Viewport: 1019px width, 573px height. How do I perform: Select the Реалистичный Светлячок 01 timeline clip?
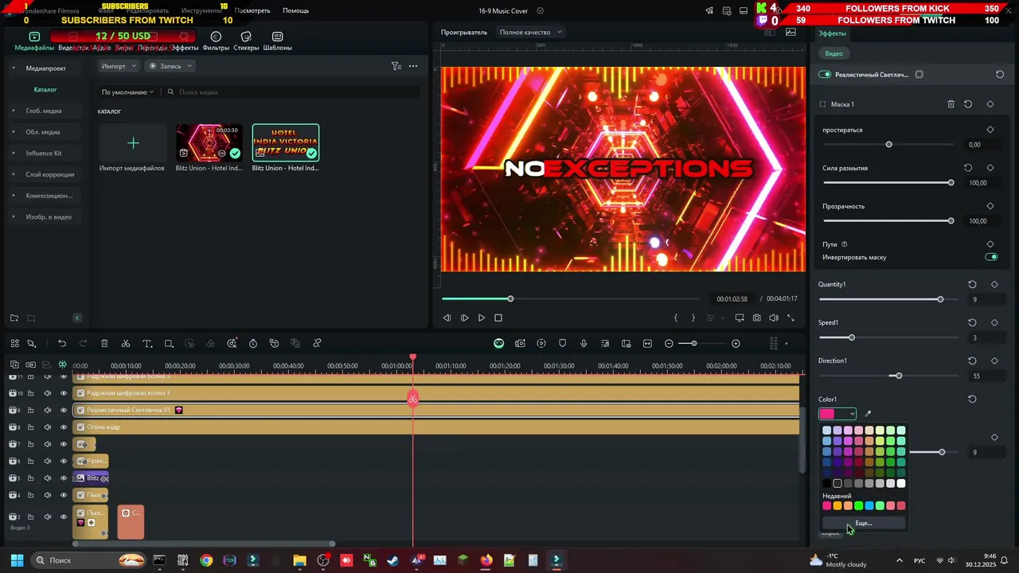pyautogui.click(x=435, y=410)
